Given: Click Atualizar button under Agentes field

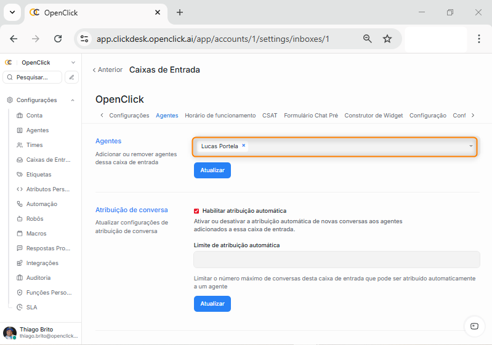Looking at the screenshot, I should click(212, 170).
